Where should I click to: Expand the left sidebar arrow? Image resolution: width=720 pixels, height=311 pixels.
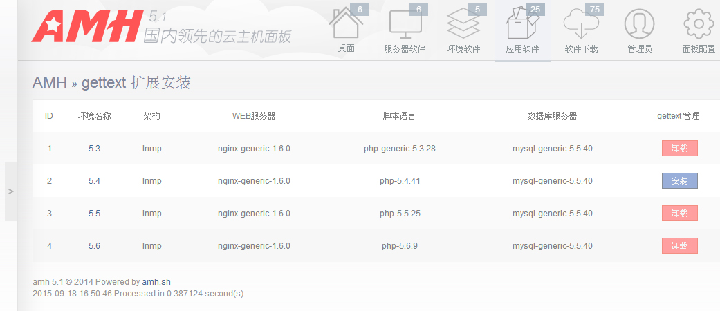[x=10, y=191]
